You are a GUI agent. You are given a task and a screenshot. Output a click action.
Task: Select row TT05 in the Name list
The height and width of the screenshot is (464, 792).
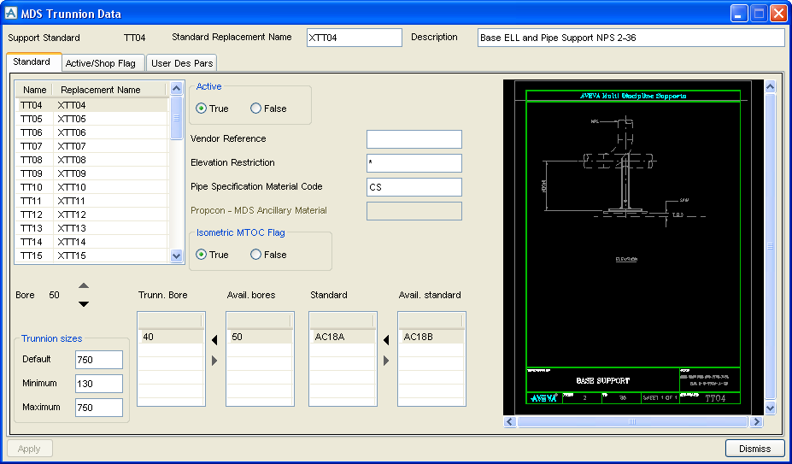tap(92, 119)
